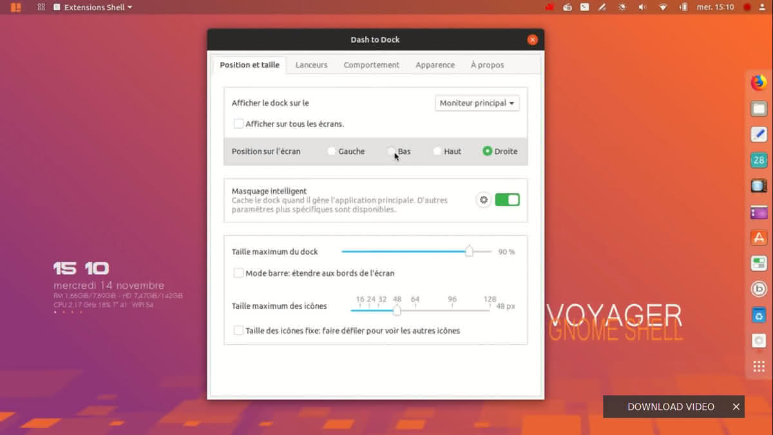Dismiss the Download Video banner X

pyautogui.click(x=736, y=407)
